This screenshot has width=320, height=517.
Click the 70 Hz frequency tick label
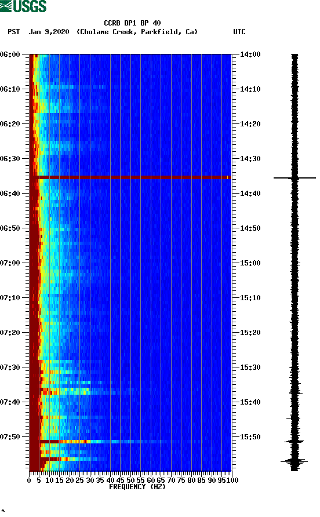(x=171, y=480)
